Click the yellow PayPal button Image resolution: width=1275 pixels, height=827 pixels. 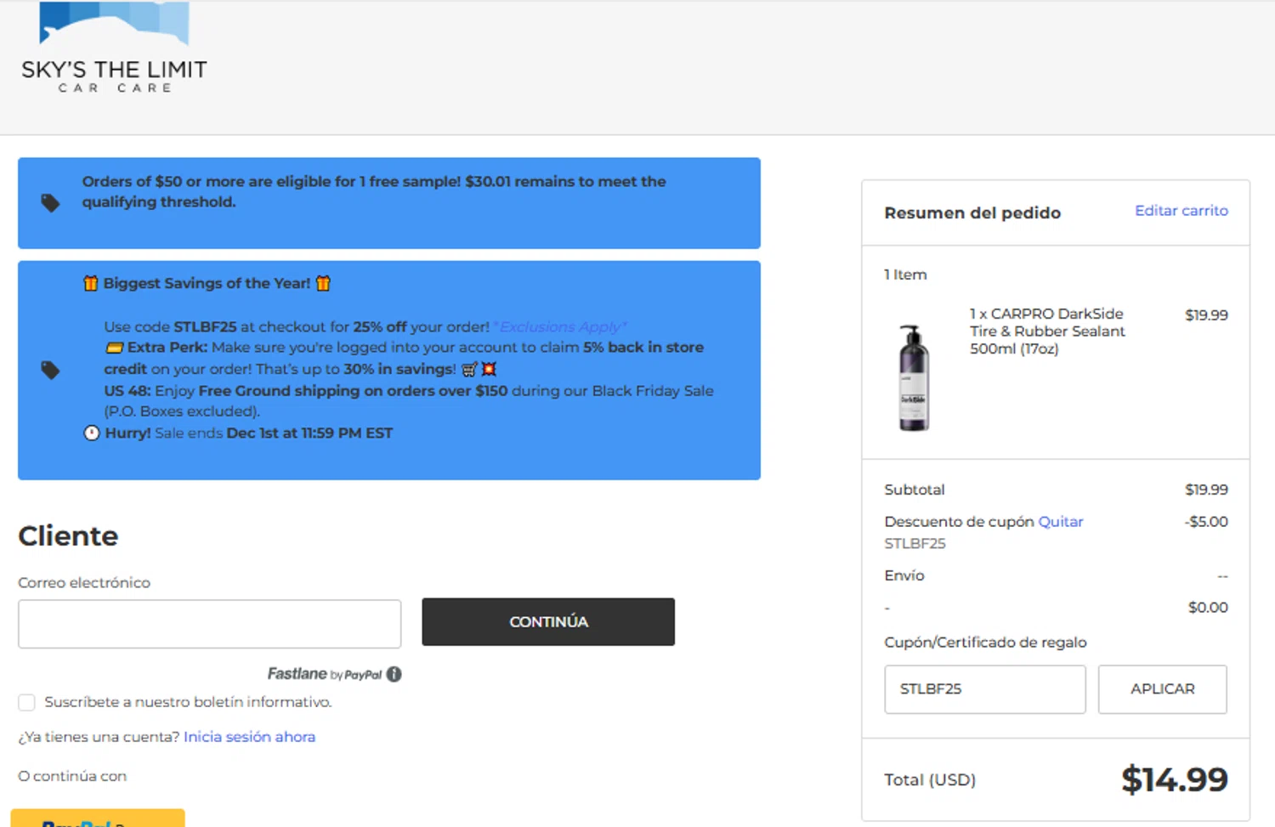[x=98, y=818]
